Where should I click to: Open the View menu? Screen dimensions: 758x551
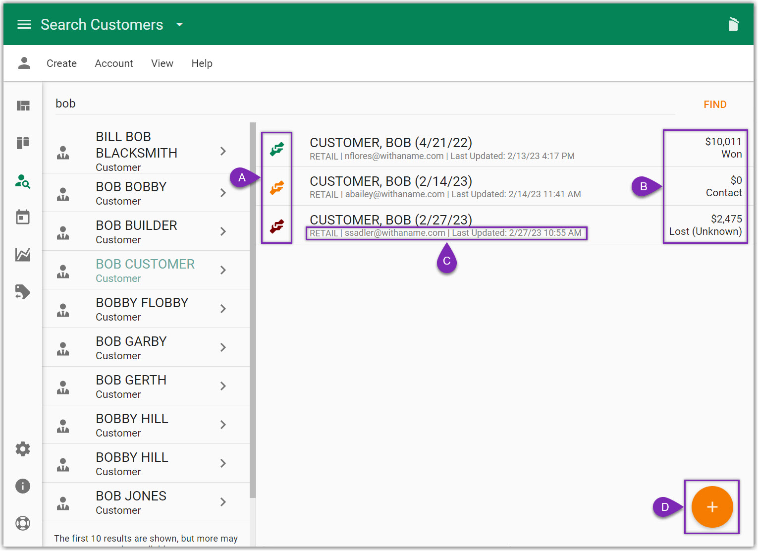tap(162, 63)
